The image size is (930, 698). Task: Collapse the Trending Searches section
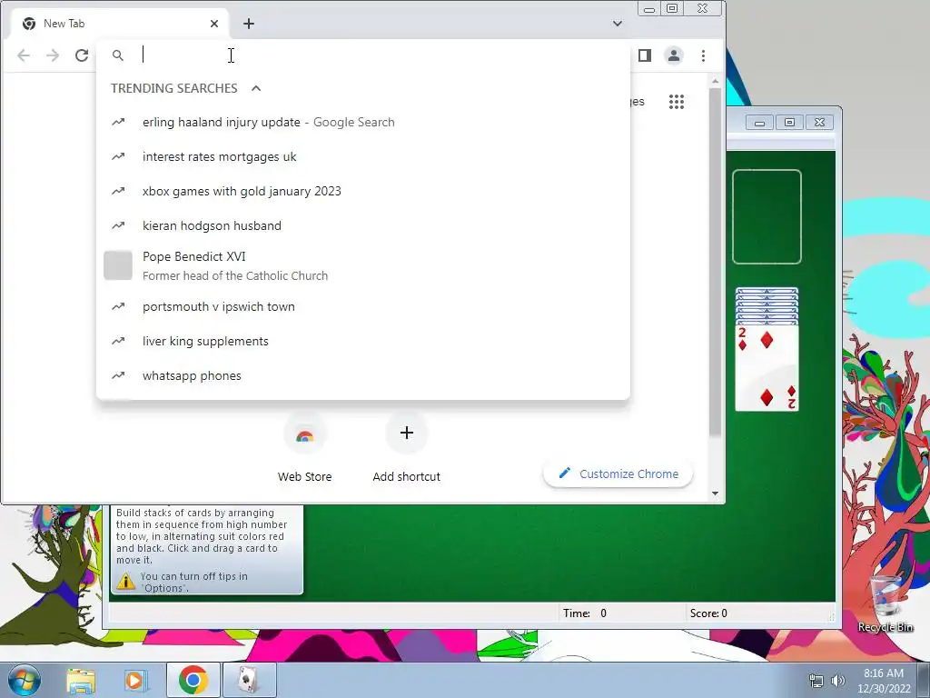pos(256,88)
